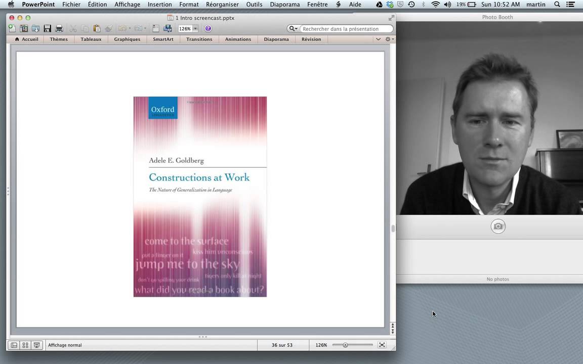This screenshot has height=364, width=583.
Task: Create a new presentation from toolbar icon
Action: pos(12,28)
